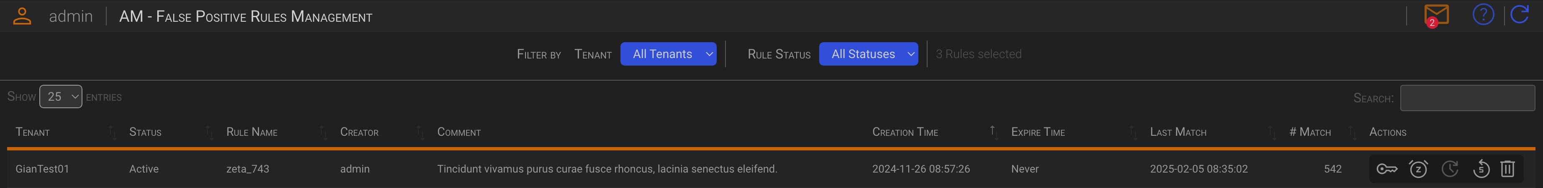Click the rewind-5 history icon in Actions
1543x188 pixels.
pyautogui.click(x=1481, y=170)
